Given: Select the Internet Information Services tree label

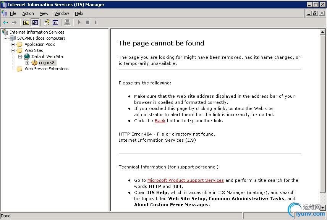Looking at the screenshot, I should (x=37, y=32).
